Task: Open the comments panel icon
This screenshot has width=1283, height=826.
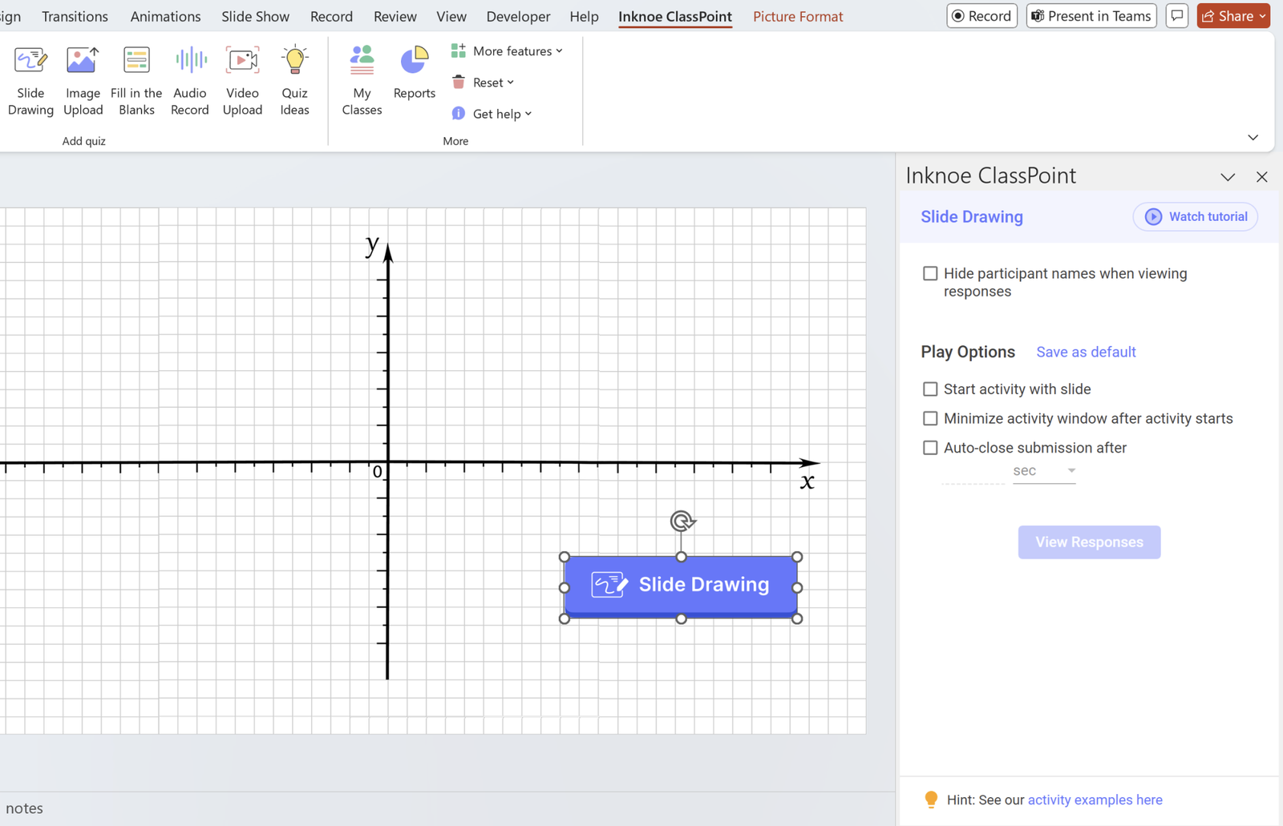Action: (x=1176, y=15)
